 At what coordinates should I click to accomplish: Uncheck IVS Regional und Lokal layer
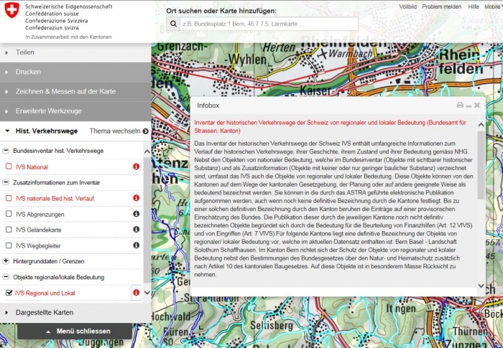[x=9, y=293]
